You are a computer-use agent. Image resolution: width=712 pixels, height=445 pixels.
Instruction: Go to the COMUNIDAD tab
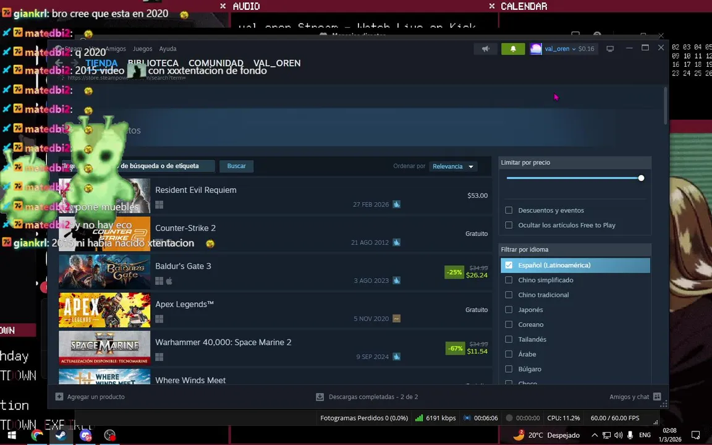click(x=216, y=63)
